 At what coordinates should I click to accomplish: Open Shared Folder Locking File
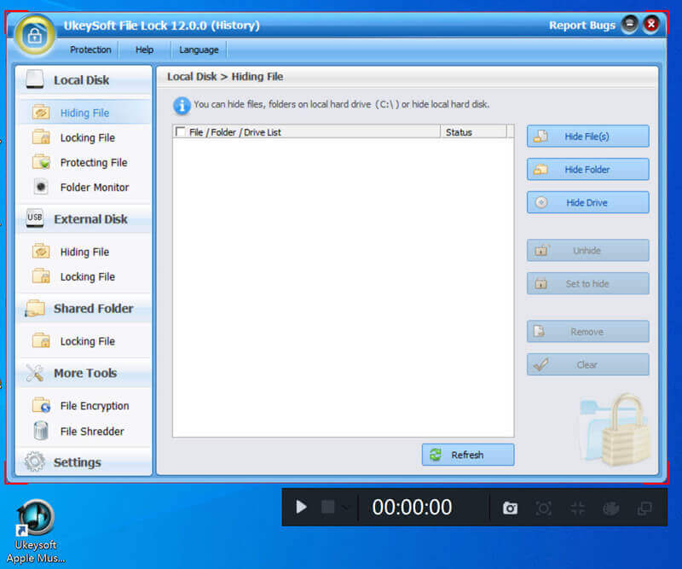[x=88, y=341]
